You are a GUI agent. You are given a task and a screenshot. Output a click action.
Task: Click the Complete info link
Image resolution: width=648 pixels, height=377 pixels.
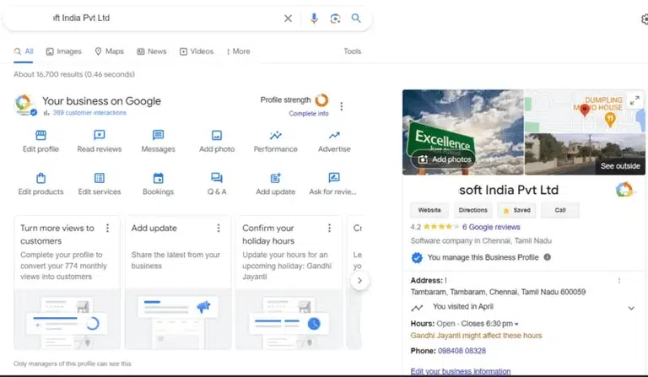[x=309, y=114]
